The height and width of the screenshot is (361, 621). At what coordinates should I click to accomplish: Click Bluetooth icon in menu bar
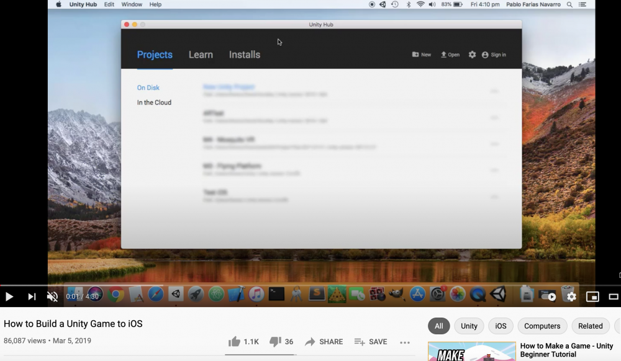[409, 4]
